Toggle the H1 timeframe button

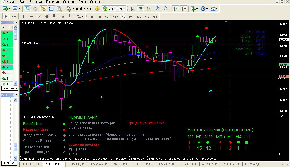coord(123,16)
